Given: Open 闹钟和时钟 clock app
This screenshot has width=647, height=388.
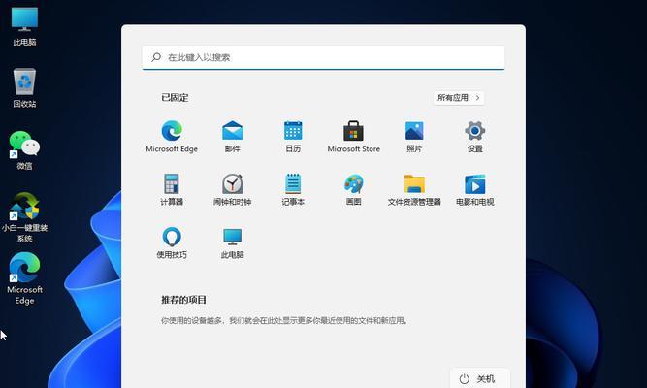Looking at the screenshot, I should [232, 189].
